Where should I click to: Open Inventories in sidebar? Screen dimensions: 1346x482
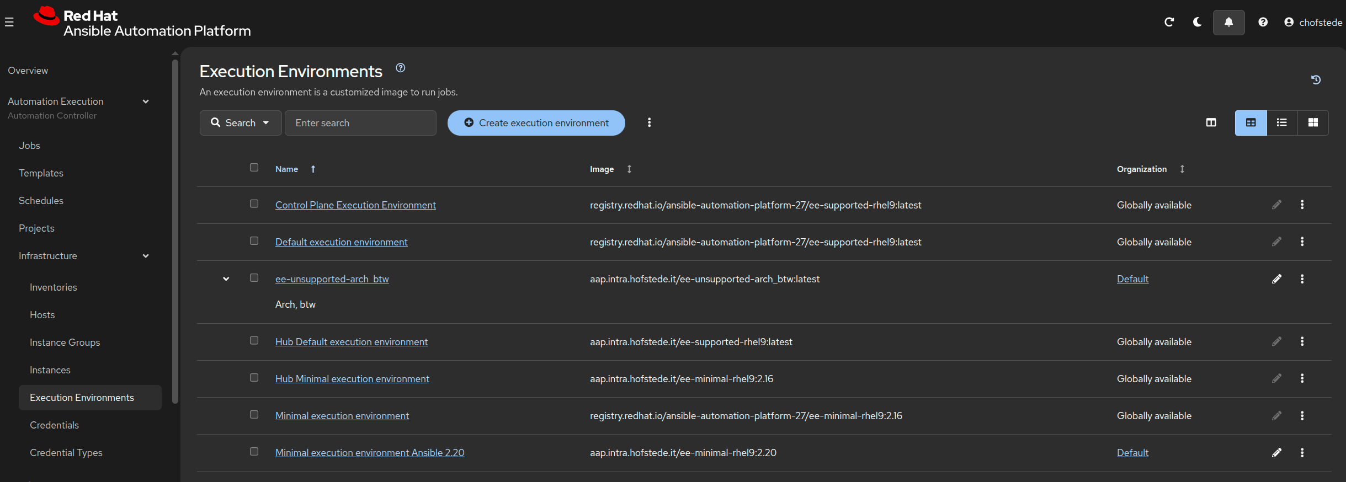click(x=53, y=287)
